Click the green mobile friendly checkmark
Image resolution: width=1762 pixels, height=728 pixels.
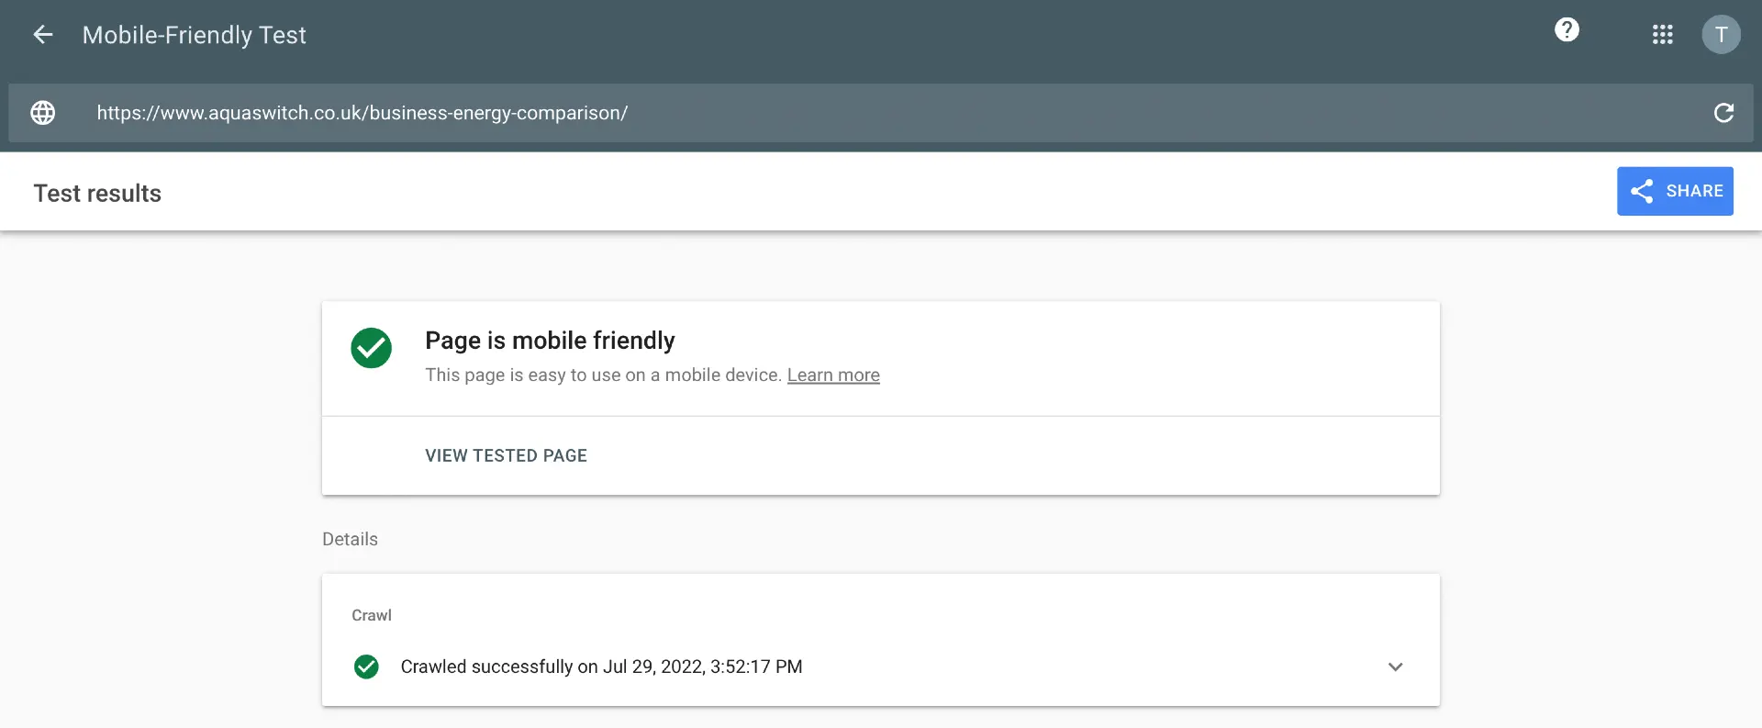(x=371, y=348)
